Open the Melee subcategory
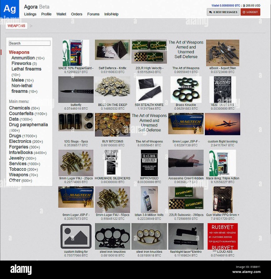The width and height of the screenshot is (271, 279). coord(23,80)
